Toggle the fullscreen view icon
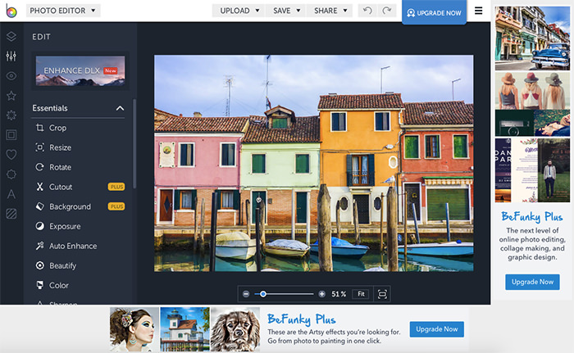574x353 pixels. (x=382, y=293)
